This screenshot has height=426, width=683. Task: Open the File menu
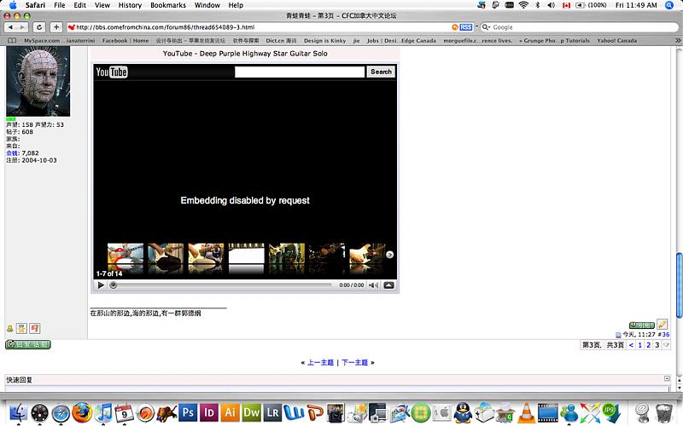click(x=59, y=5)
